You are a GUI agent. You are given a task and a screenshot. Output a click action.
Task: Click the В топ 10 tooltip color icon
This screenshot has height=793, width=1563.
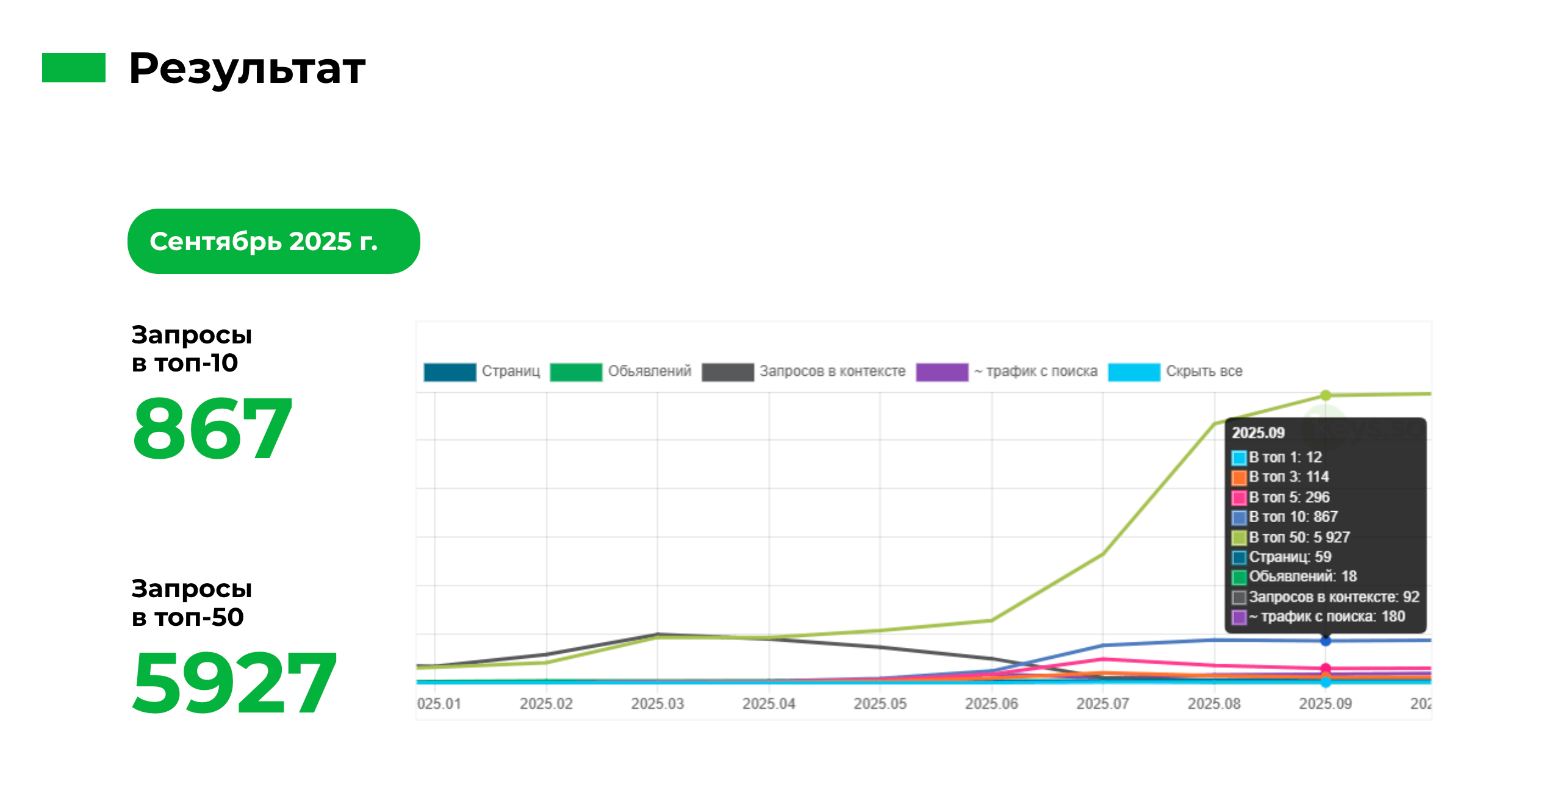pos(1239,517)
